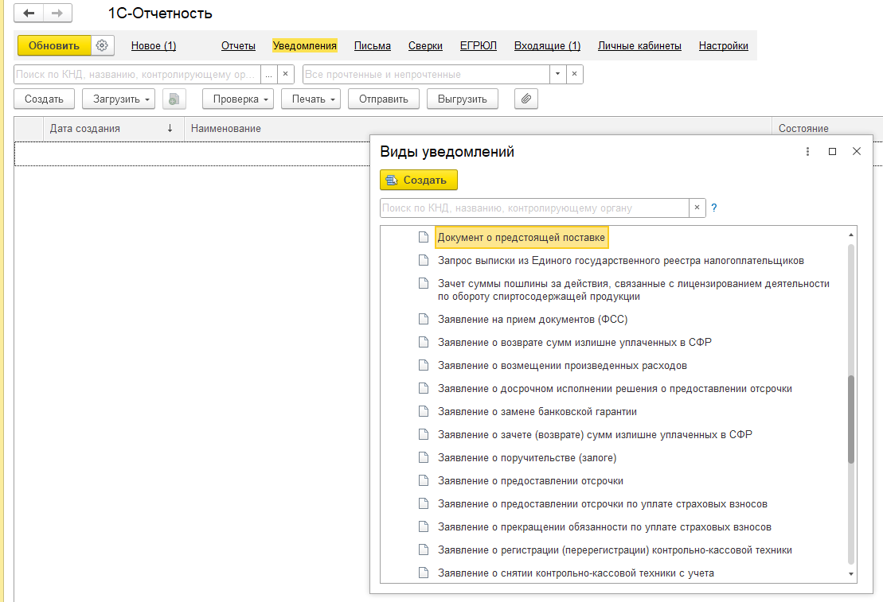Image resolution: width=883 pixels, height=602 pixels.
Task: Clear the read/unread filter field
Action: (x=574, y=74)
